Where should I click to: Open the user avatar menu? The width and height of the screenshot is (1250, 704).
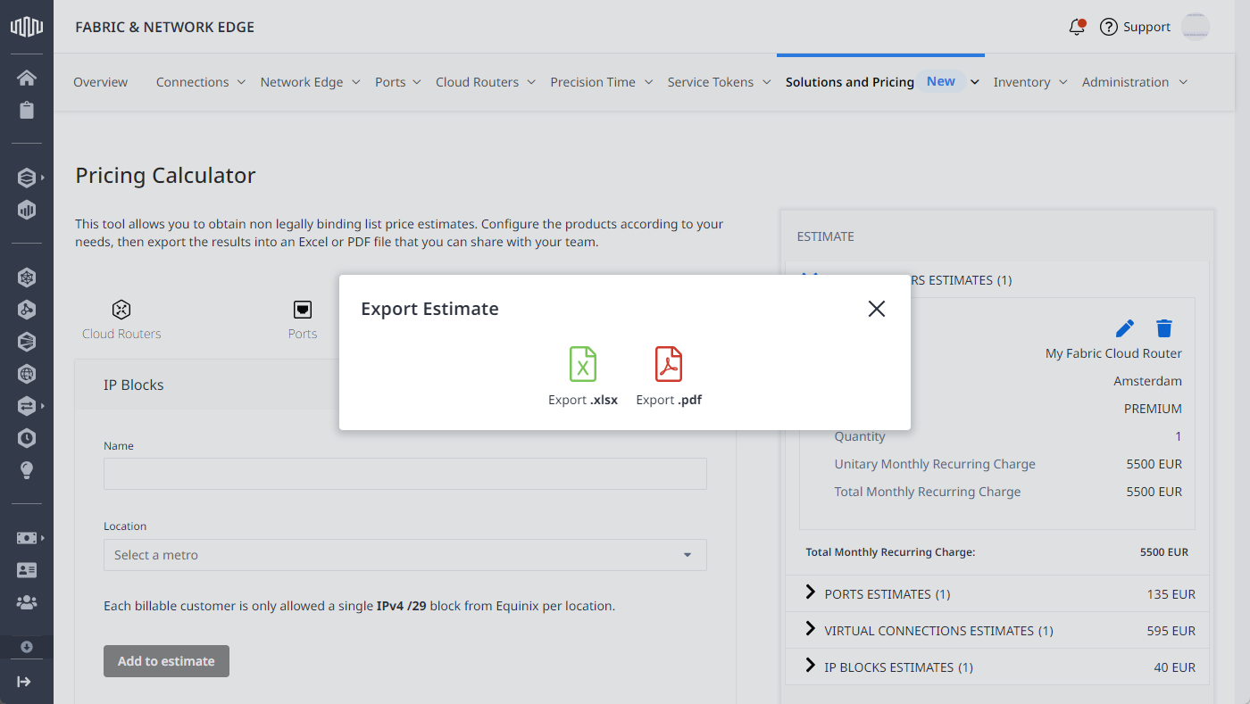pyautogui.click(x=1196, y=27)
